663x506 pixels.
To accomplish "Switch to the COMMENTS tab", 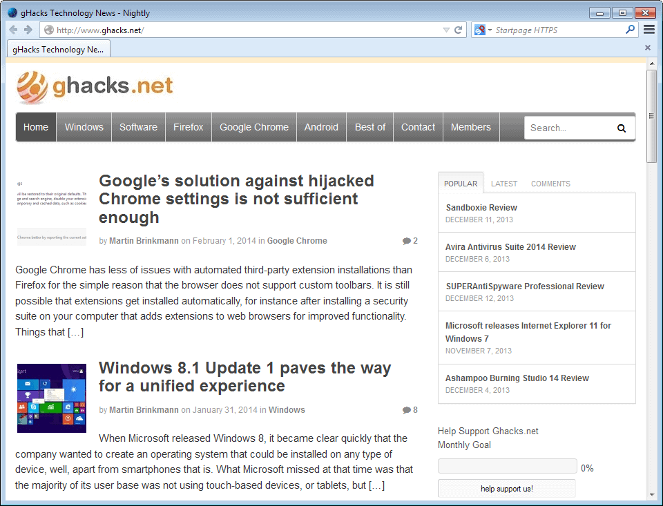I will click(550, 183).
